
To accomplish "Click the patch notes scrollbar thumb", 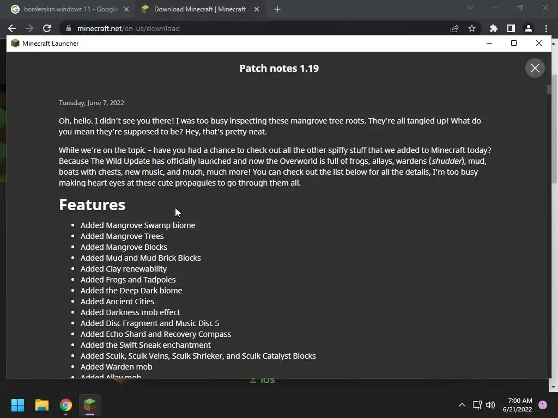I will (549, 89).
